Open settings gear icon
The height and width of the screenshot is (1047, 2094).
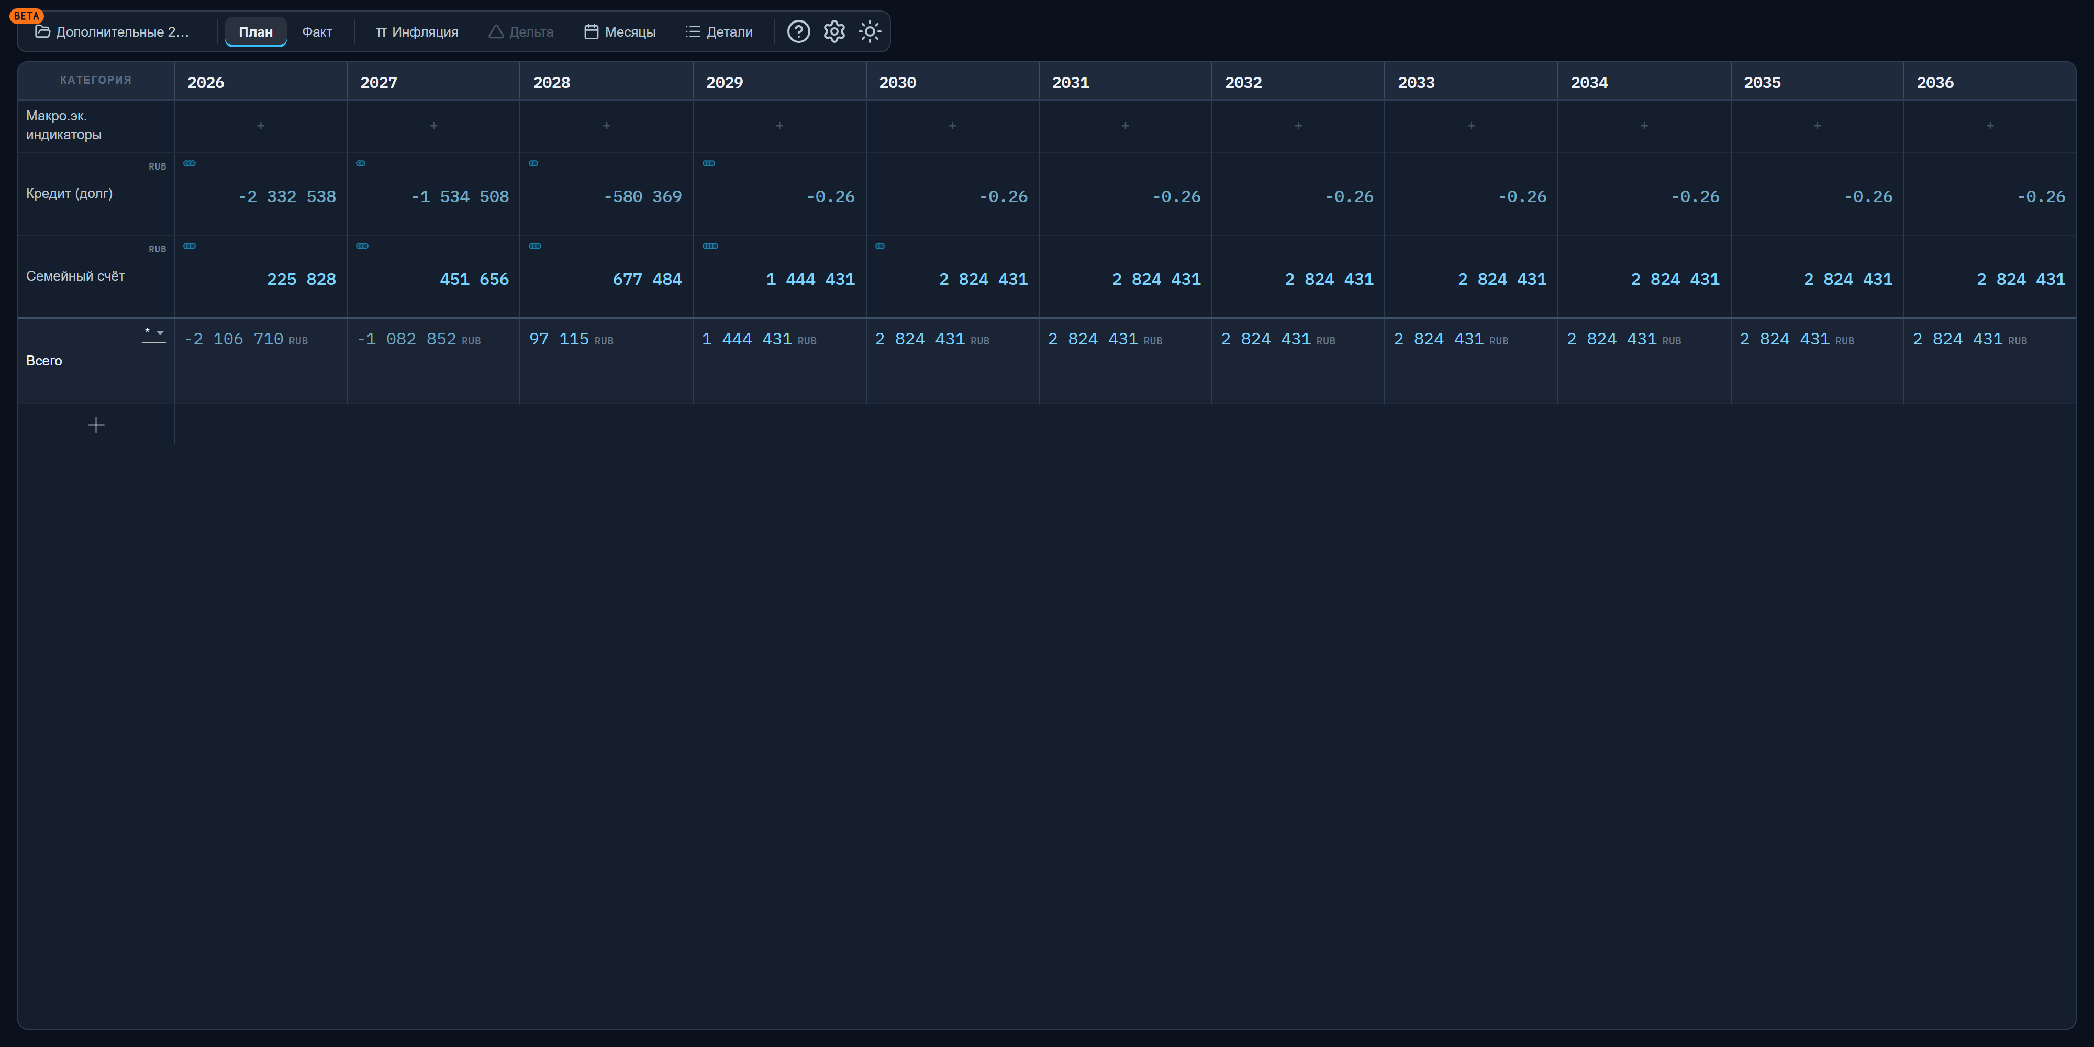pos(834,32)
